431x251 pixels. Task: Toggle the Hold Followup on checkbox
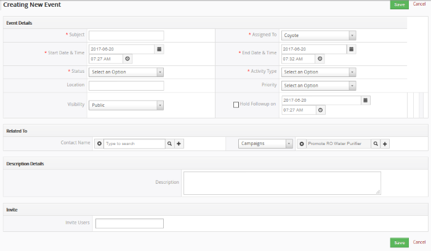point(236,105)
